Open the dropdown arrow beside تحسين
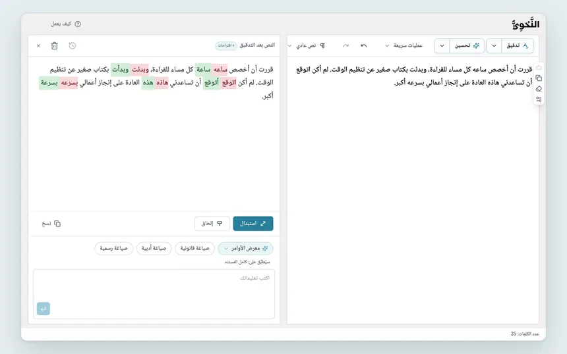 click(442, 46)
